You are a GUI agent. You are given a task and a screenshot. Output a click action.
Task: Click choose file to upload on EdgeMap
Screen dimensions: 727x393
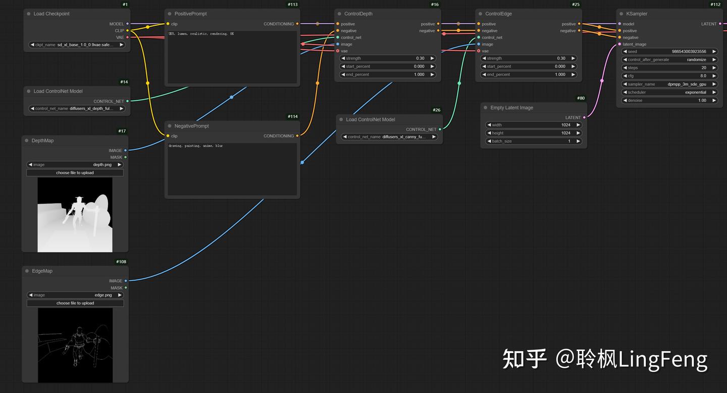click(74, 303)
